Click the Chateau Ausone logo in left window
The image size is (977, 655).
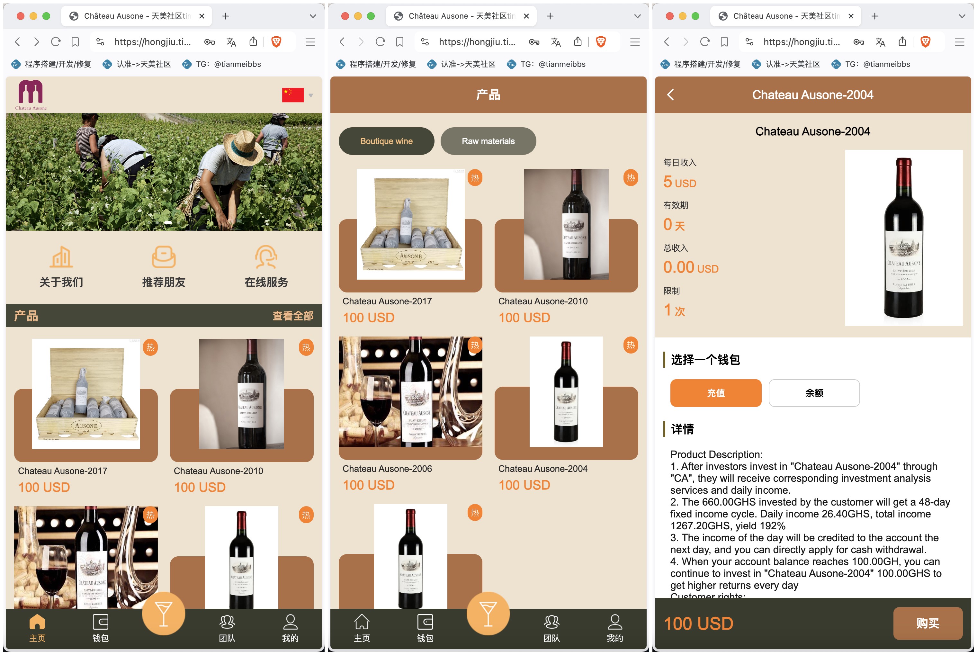tap(31, 95)
